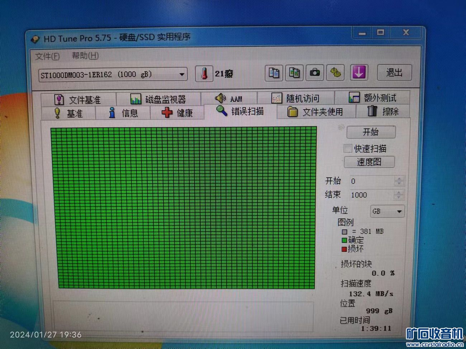Switch to 磁盘监视器 tab
The height and width of the screenshot is (349, 466).
pyautogui.click(x=158, y=99)
